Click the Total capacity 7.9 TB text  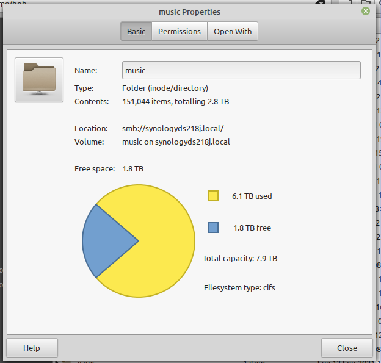click(x=240, y=259)
